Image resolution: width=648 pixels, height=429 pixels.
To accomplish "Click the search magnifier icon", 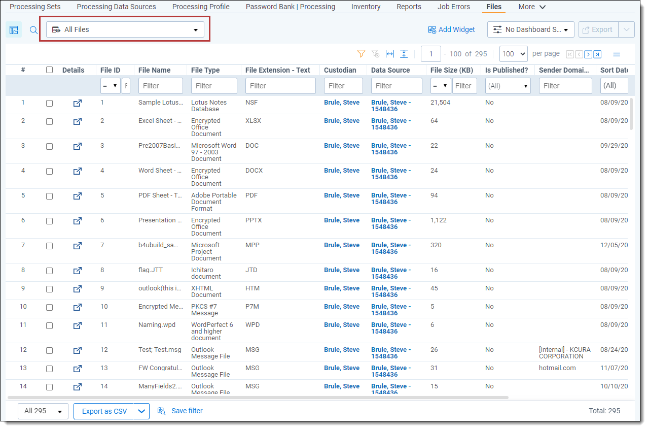I will tap(33, 30).
